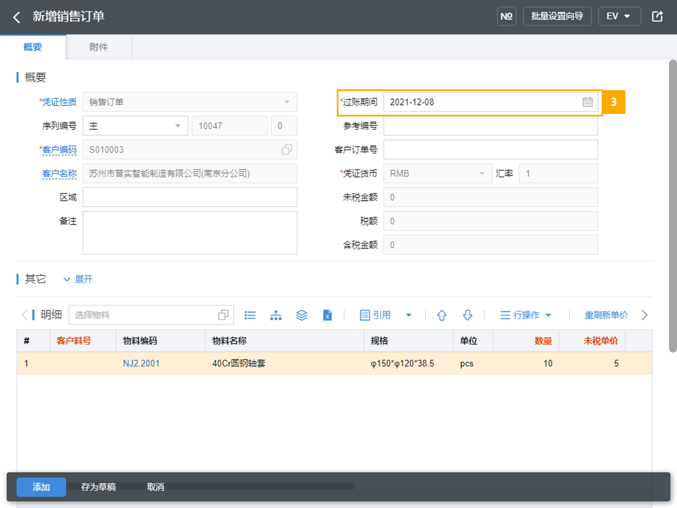Click the 引用 button

click(x=375, y=315)
